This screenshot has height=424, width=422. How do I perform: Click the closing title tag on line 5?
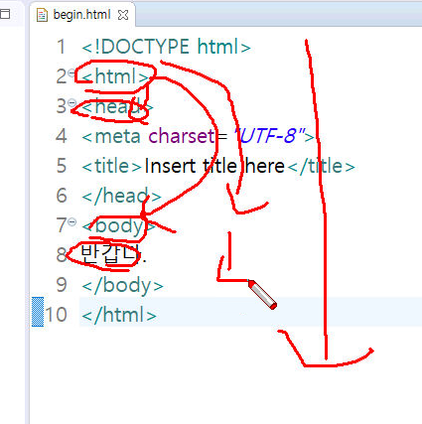click(321, 166)
